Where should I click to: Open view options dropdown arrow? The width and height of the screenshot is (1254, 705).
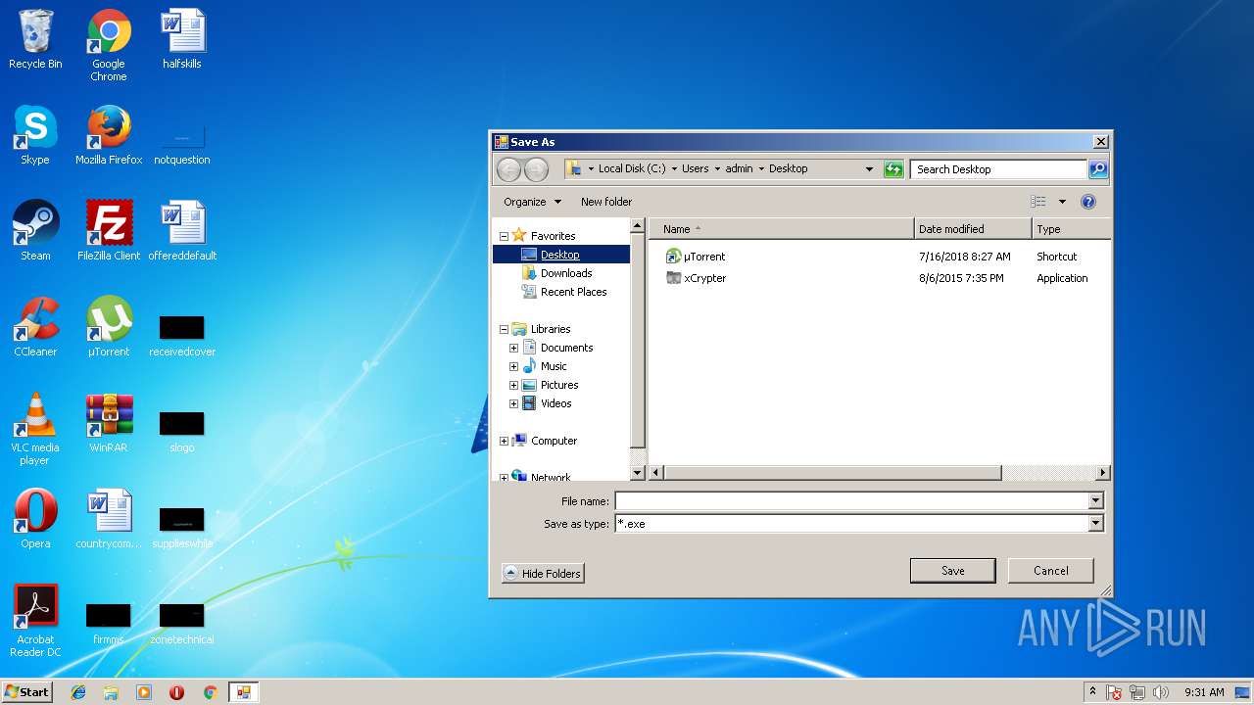[x=1062, y=202]
